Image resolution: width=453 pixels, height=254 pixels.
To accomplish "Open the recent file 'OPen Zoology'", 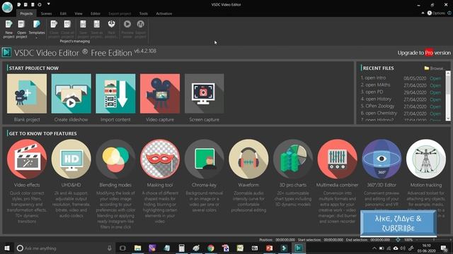I will click(435, 107).
